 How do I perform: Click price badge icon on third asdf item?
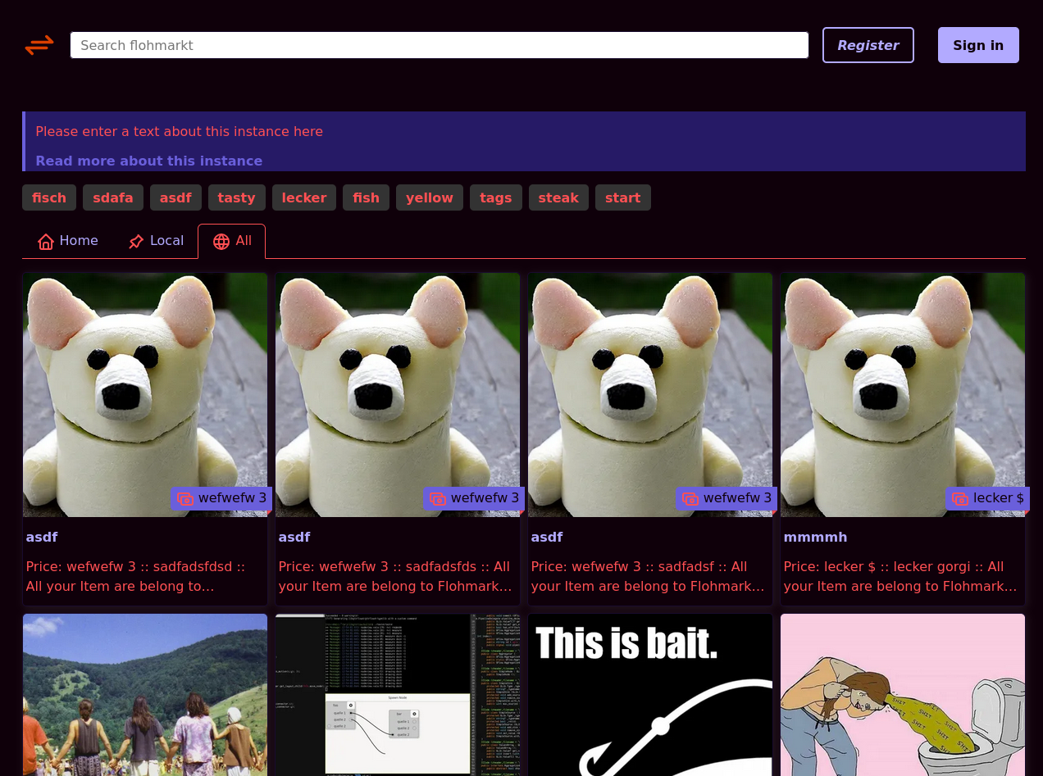point(690,499)
